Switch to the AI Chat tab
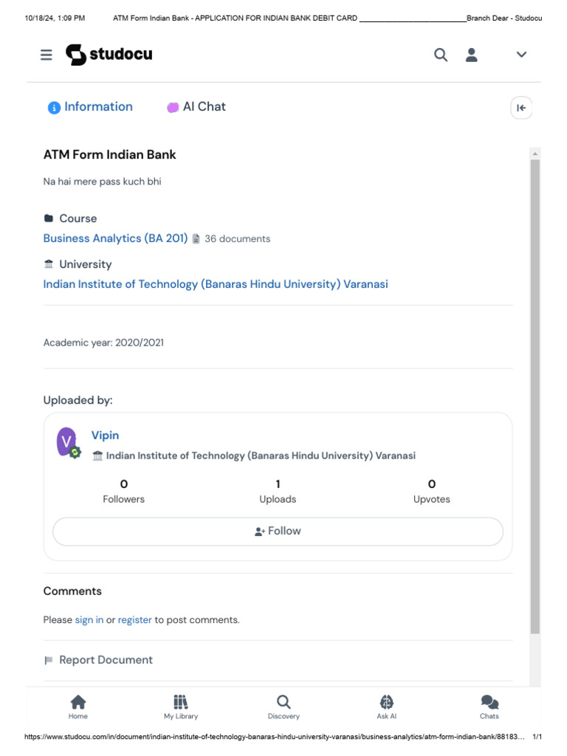This screenshot has width=567, height=756. 196,107
